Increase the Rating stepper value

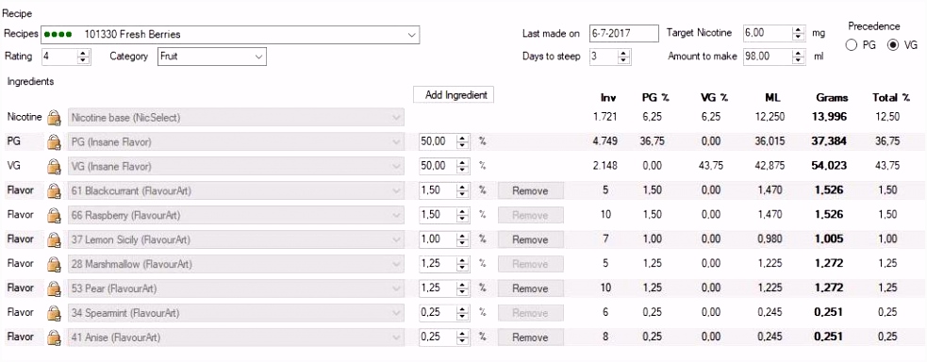click(x=83, y=53)
